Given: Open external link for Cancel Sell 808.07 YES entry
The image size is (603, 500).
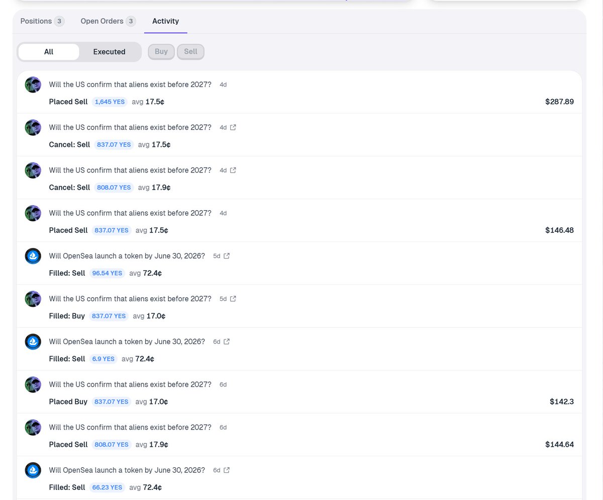Looking at the screenshot, I should tap(233, 170).
